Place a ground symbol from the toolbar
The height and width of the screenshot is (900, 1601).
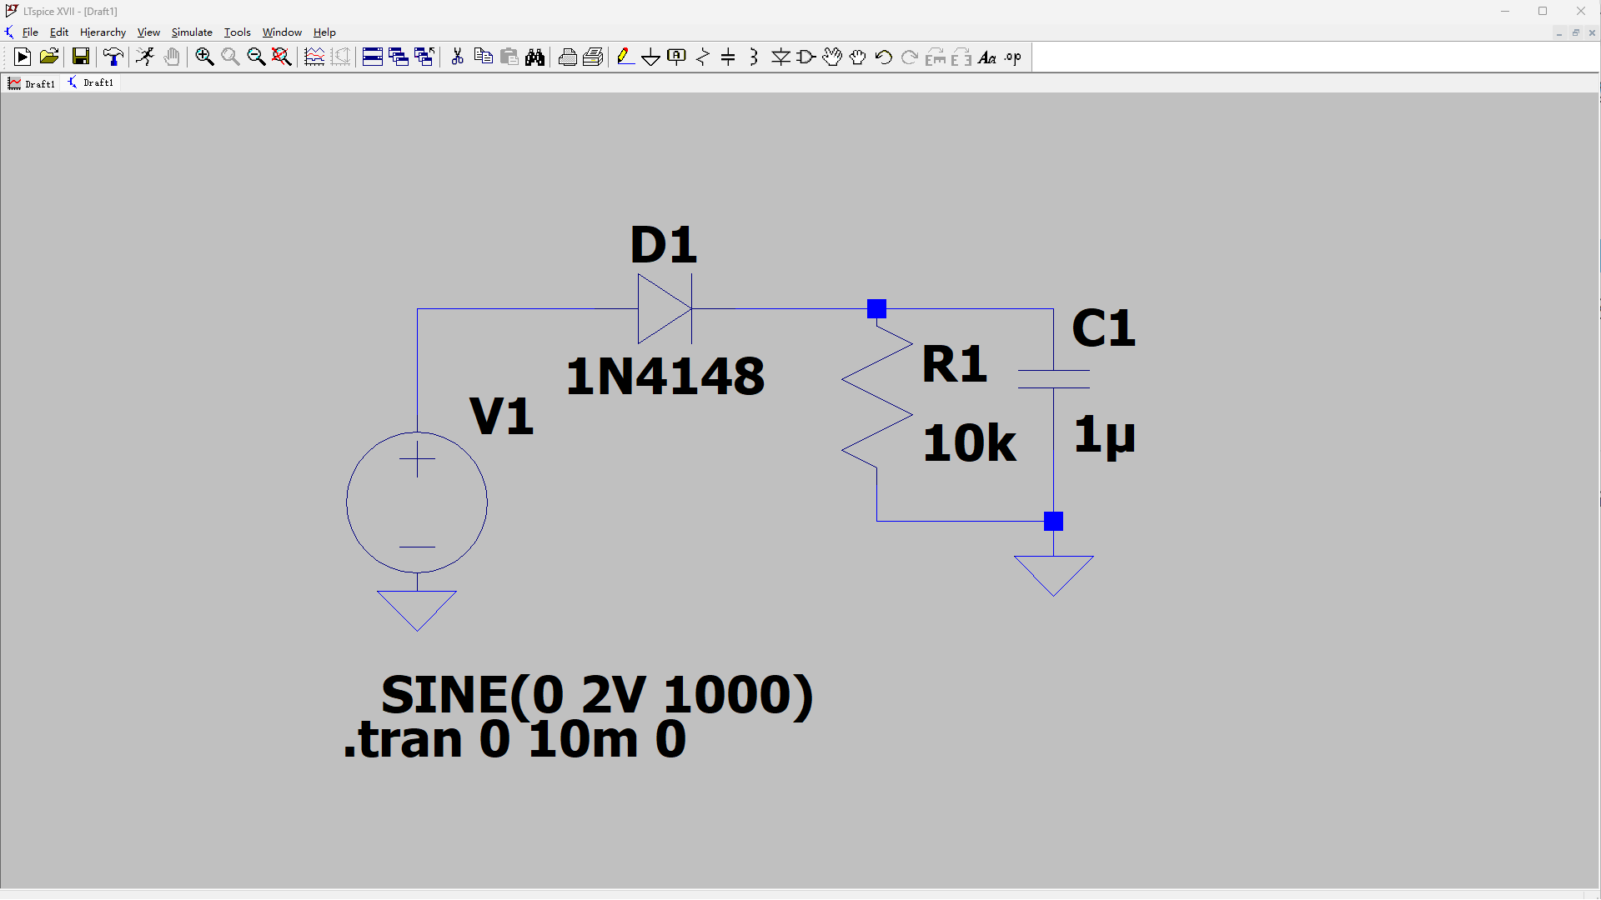pos(650,57)
